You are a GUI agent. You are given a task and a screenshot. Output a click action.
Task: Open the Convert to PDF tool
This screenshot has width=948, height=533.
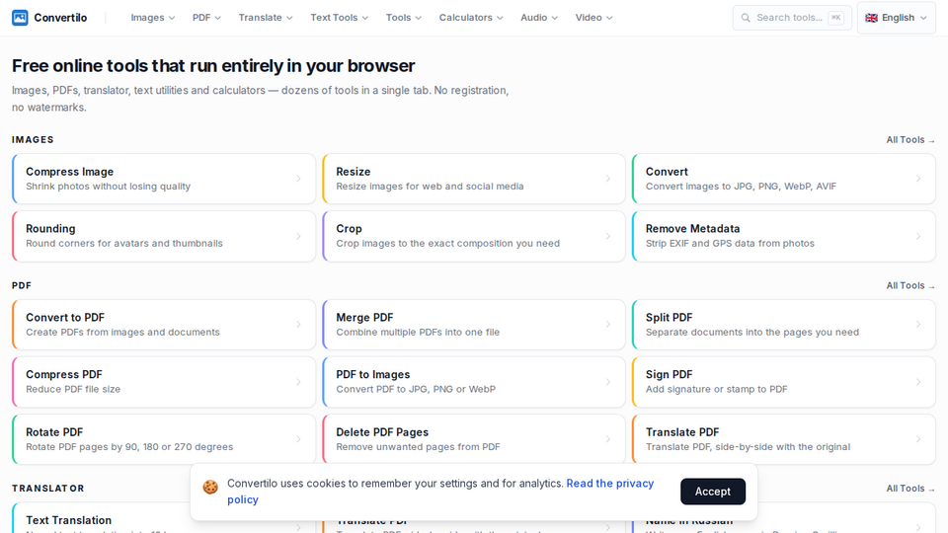(164, 325)
